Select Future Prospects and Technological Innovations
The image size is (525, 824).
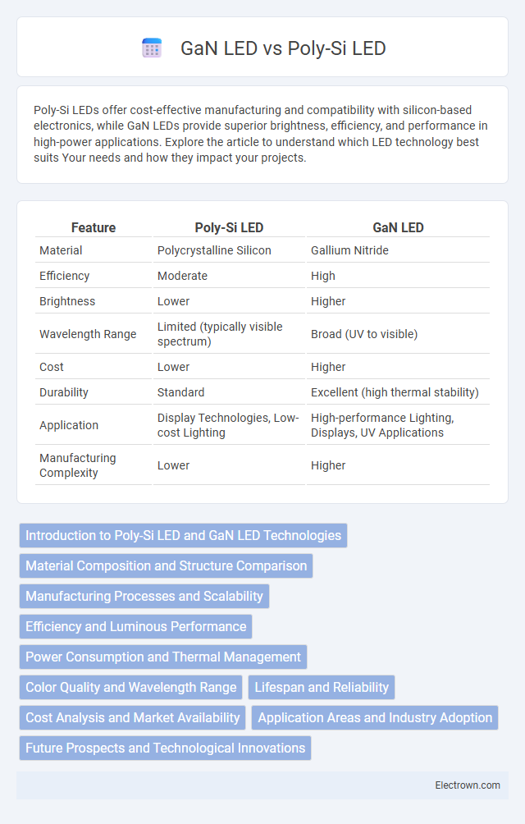[x=166, y=748]
